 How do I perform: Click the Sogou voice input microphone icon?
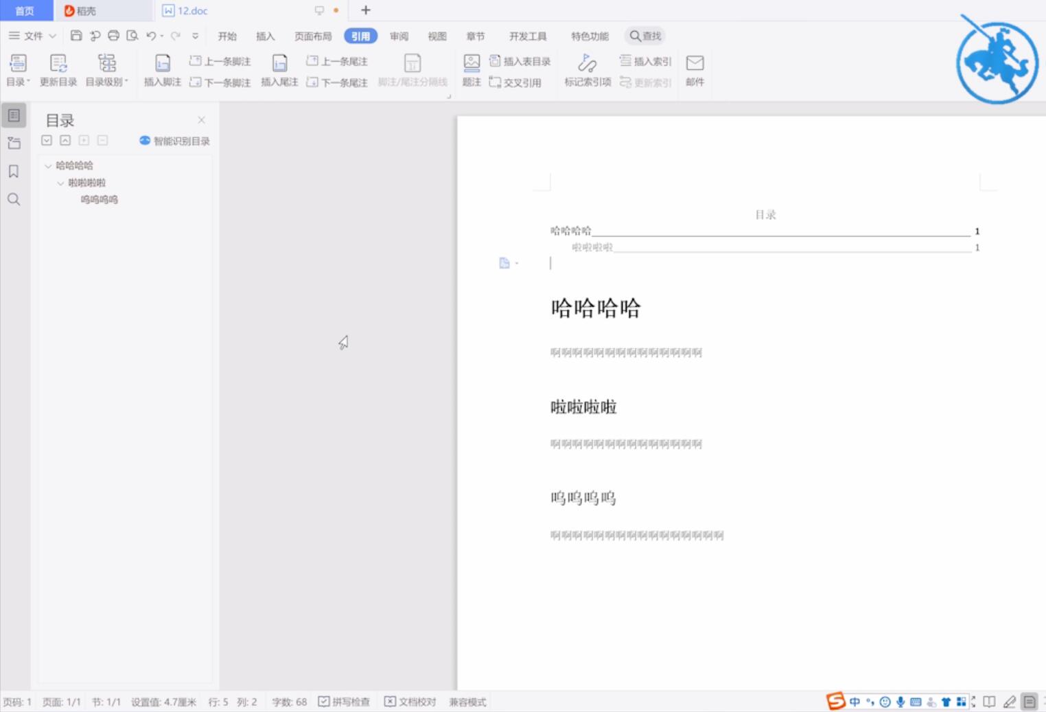900,702
